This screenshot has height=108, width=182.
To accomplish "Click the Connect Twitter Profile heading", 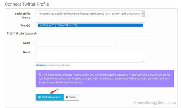I will click(x=27, y=4).
